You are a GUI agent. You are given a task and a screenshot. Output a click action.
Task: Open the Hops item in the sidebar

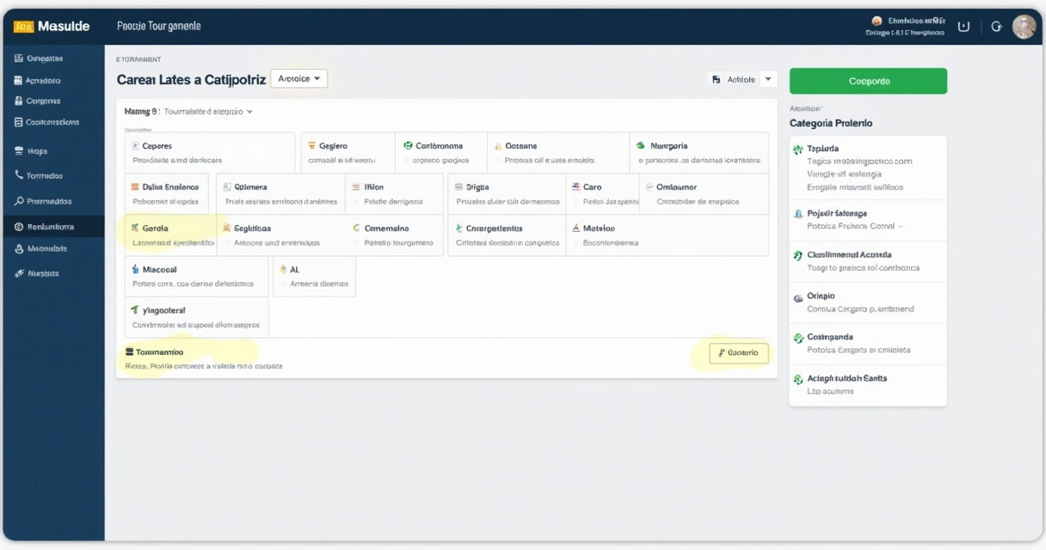pyautogui.click(x=37, y=150)
